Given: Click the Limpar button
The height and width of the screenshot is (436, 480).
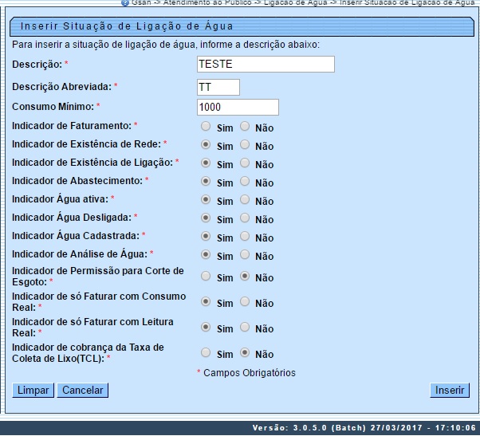Looking at the screenshot, I should (x=33, y=391).
